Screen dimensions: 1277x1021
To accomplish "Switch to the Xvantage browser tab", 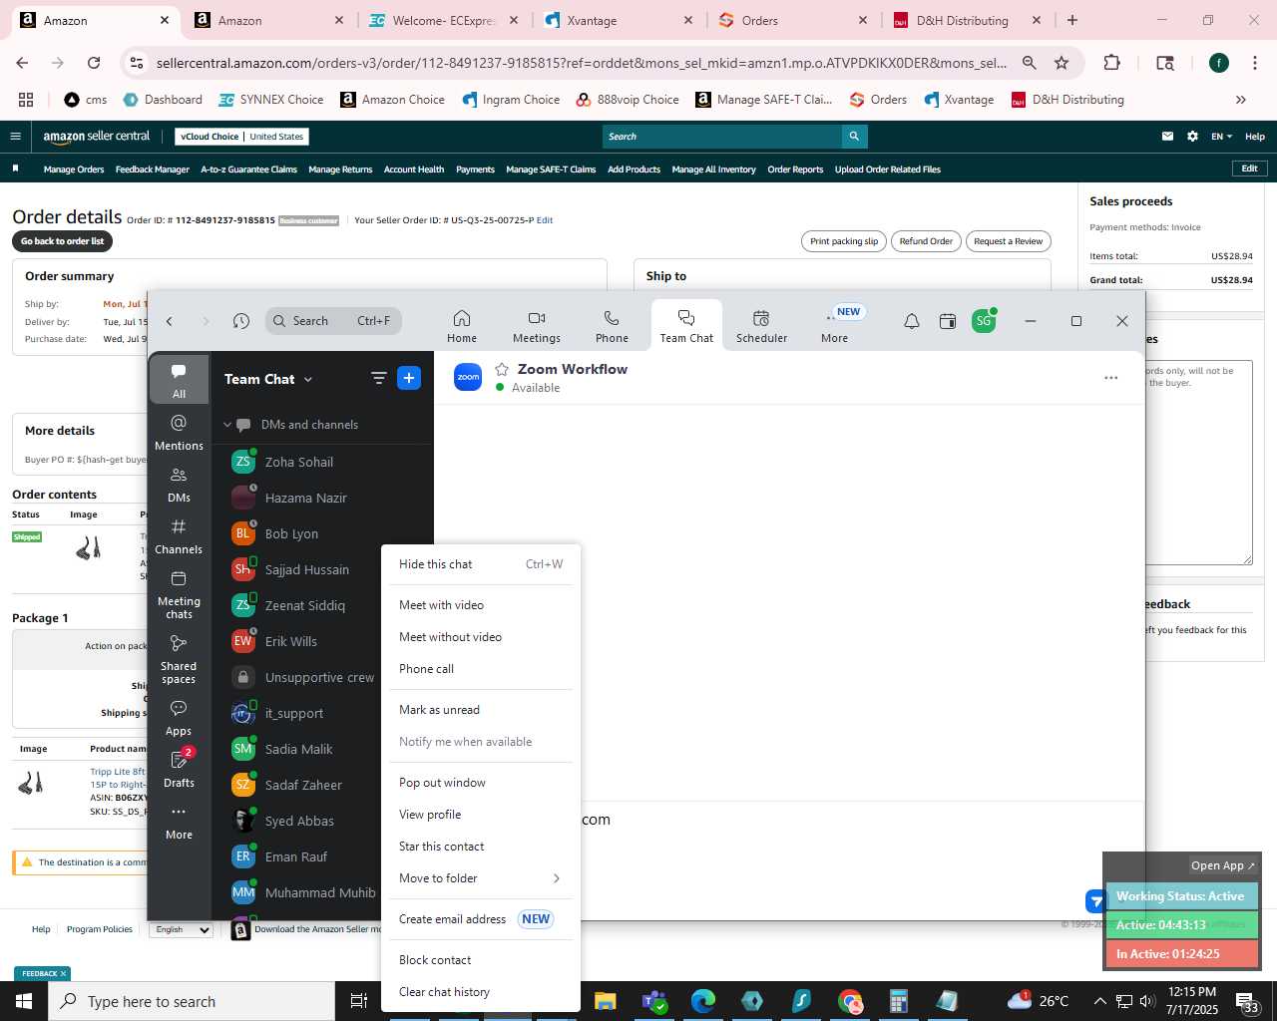I will pos(617,20).
